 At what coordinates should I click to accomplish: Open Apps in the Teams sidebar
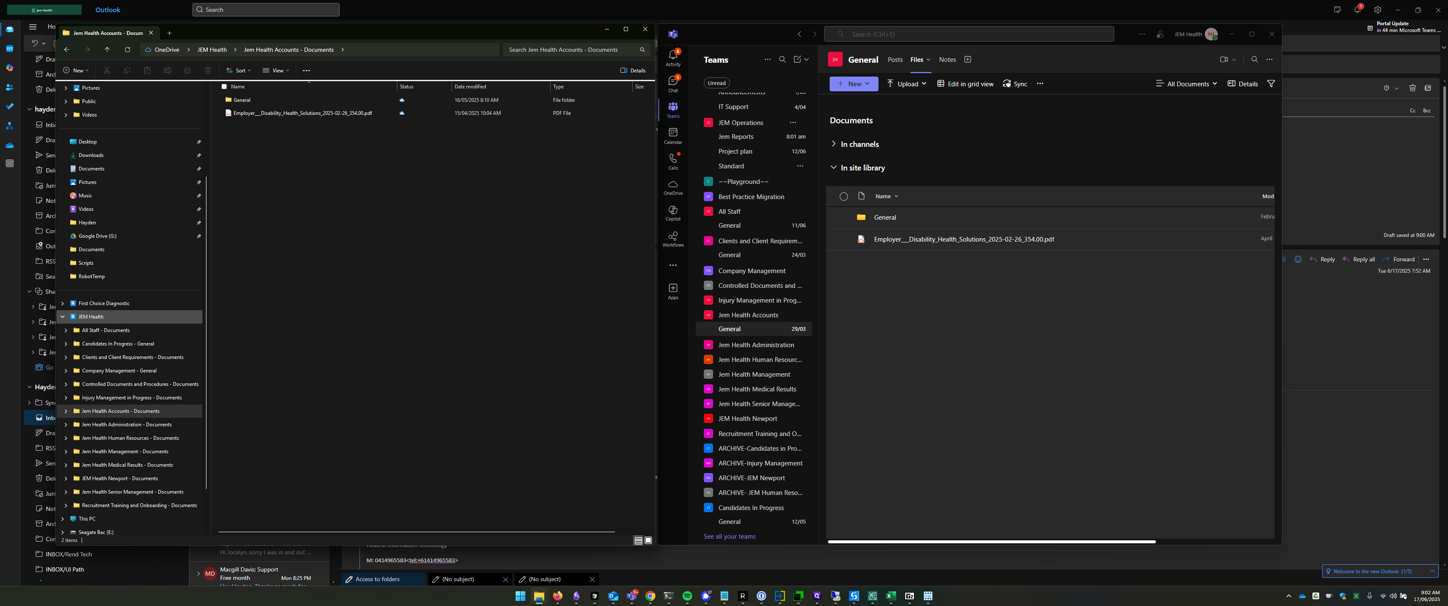(673, 291)
